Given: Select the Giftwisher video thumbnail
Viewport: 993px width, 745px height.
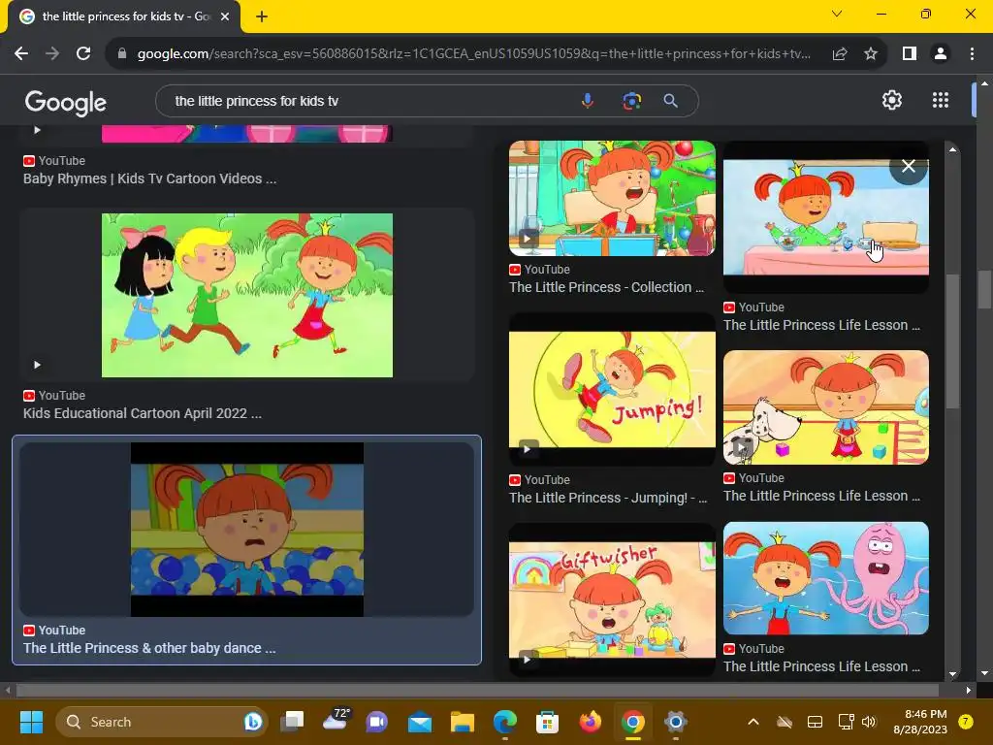Looking at the screenshot, I should tap(612, 599).
